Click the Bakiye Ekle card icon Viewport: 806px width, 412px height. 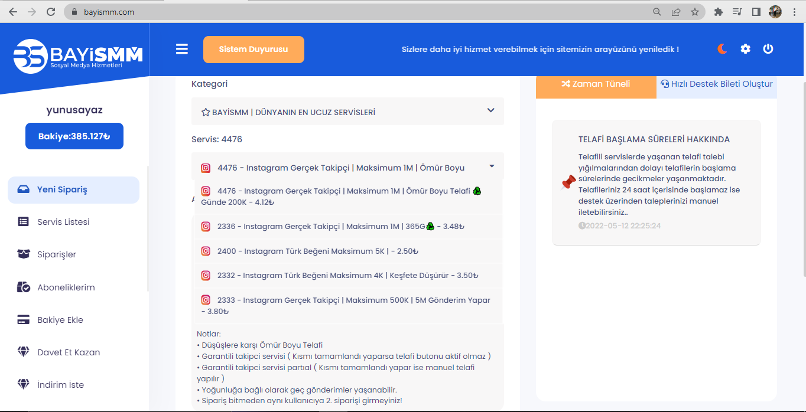pyautogui.click(x=24, y=320)
